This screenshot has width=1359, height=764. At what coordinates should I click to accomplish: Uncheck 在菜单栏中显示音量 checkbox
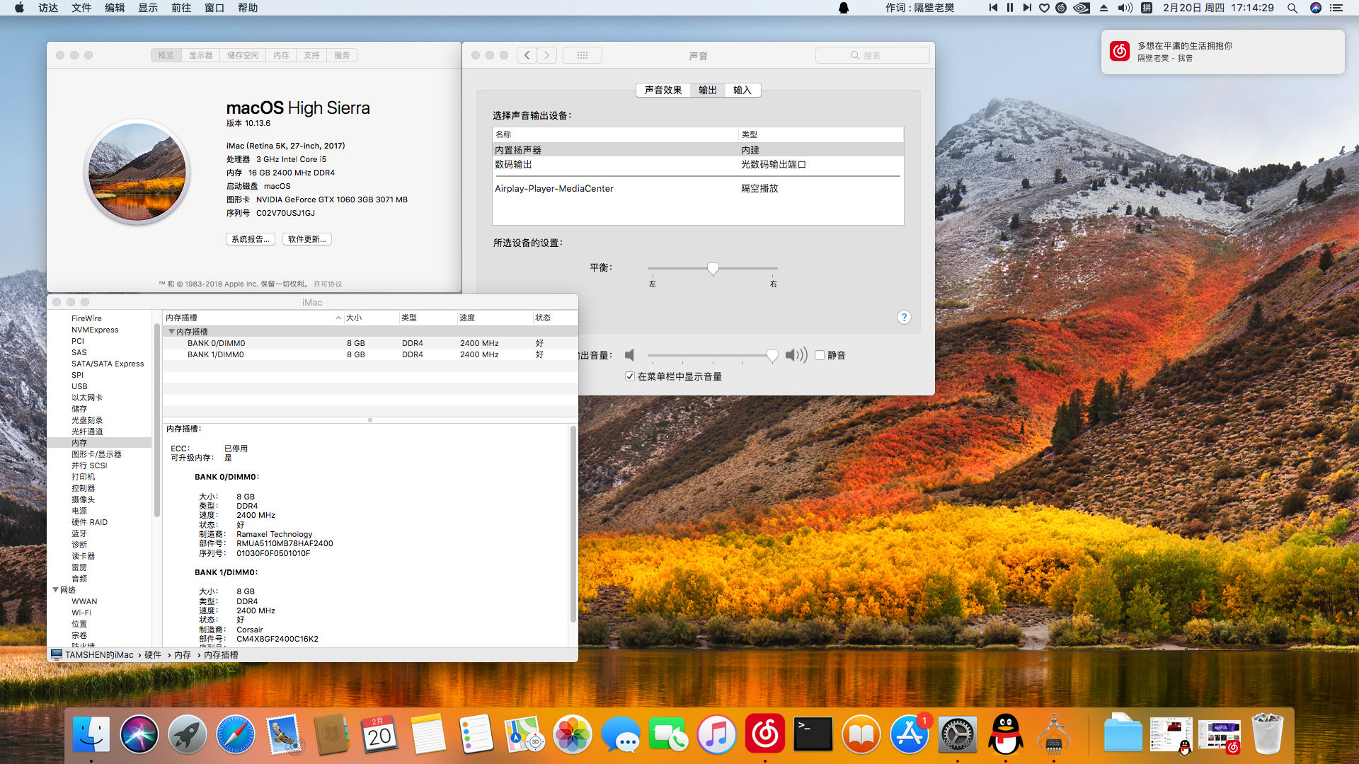tap(630, 376)
